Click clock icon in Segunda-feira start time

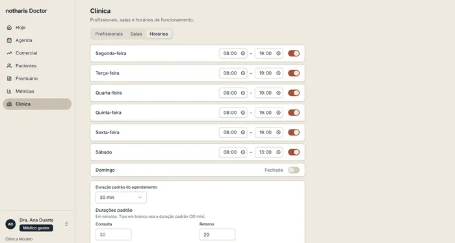243,53
